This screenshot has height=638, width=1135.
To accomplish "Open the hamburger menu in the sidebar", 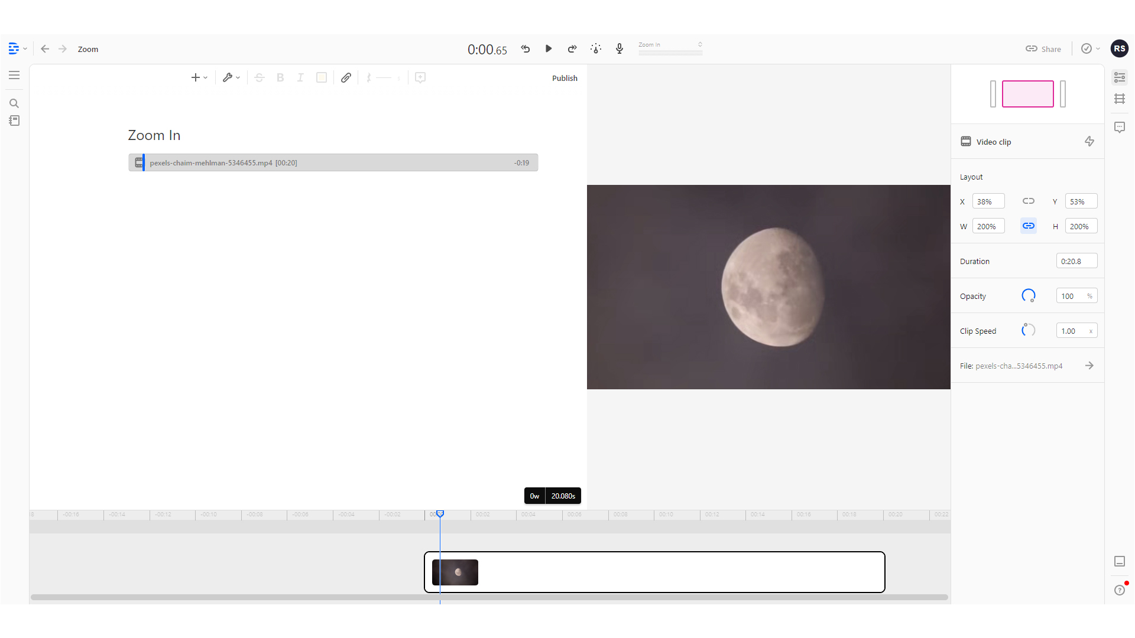I will click(x=14, y=74).
